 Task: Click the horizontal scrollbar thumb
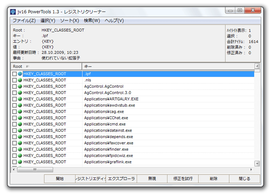[x=35, y=170]
